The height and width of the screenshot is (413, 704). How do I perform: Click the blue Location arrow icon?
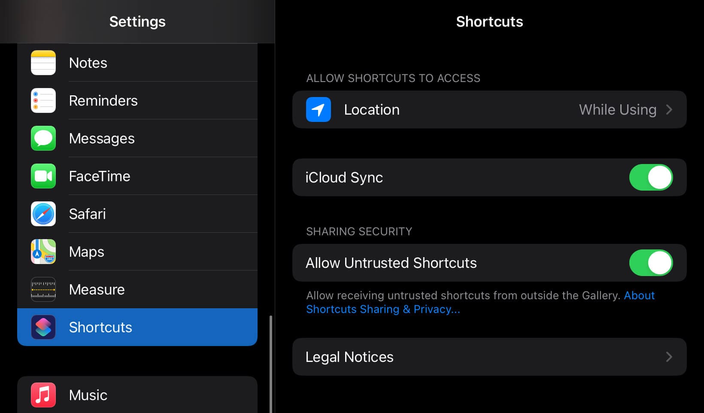click(318, 109)
